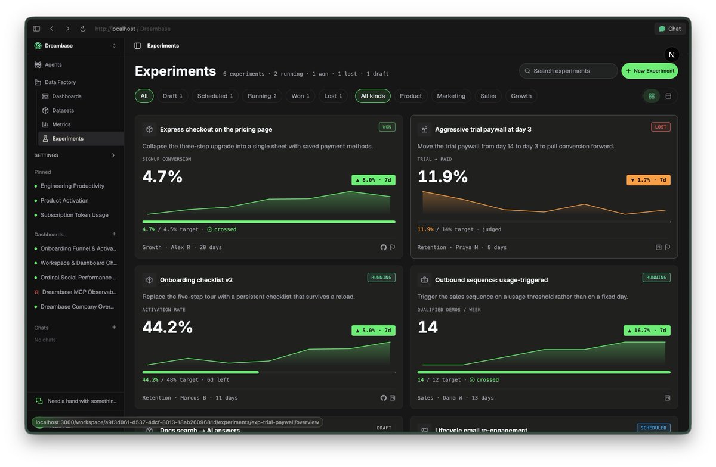This screenshot has width=716, height=467.
Task: Focus the Search experiments field
Action: [568, 71]
